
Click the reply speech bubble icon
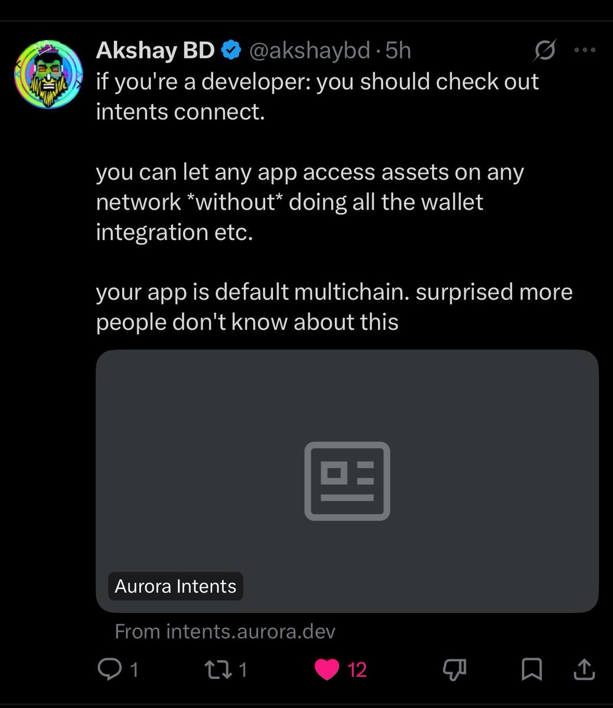click(x=108, y=669)
